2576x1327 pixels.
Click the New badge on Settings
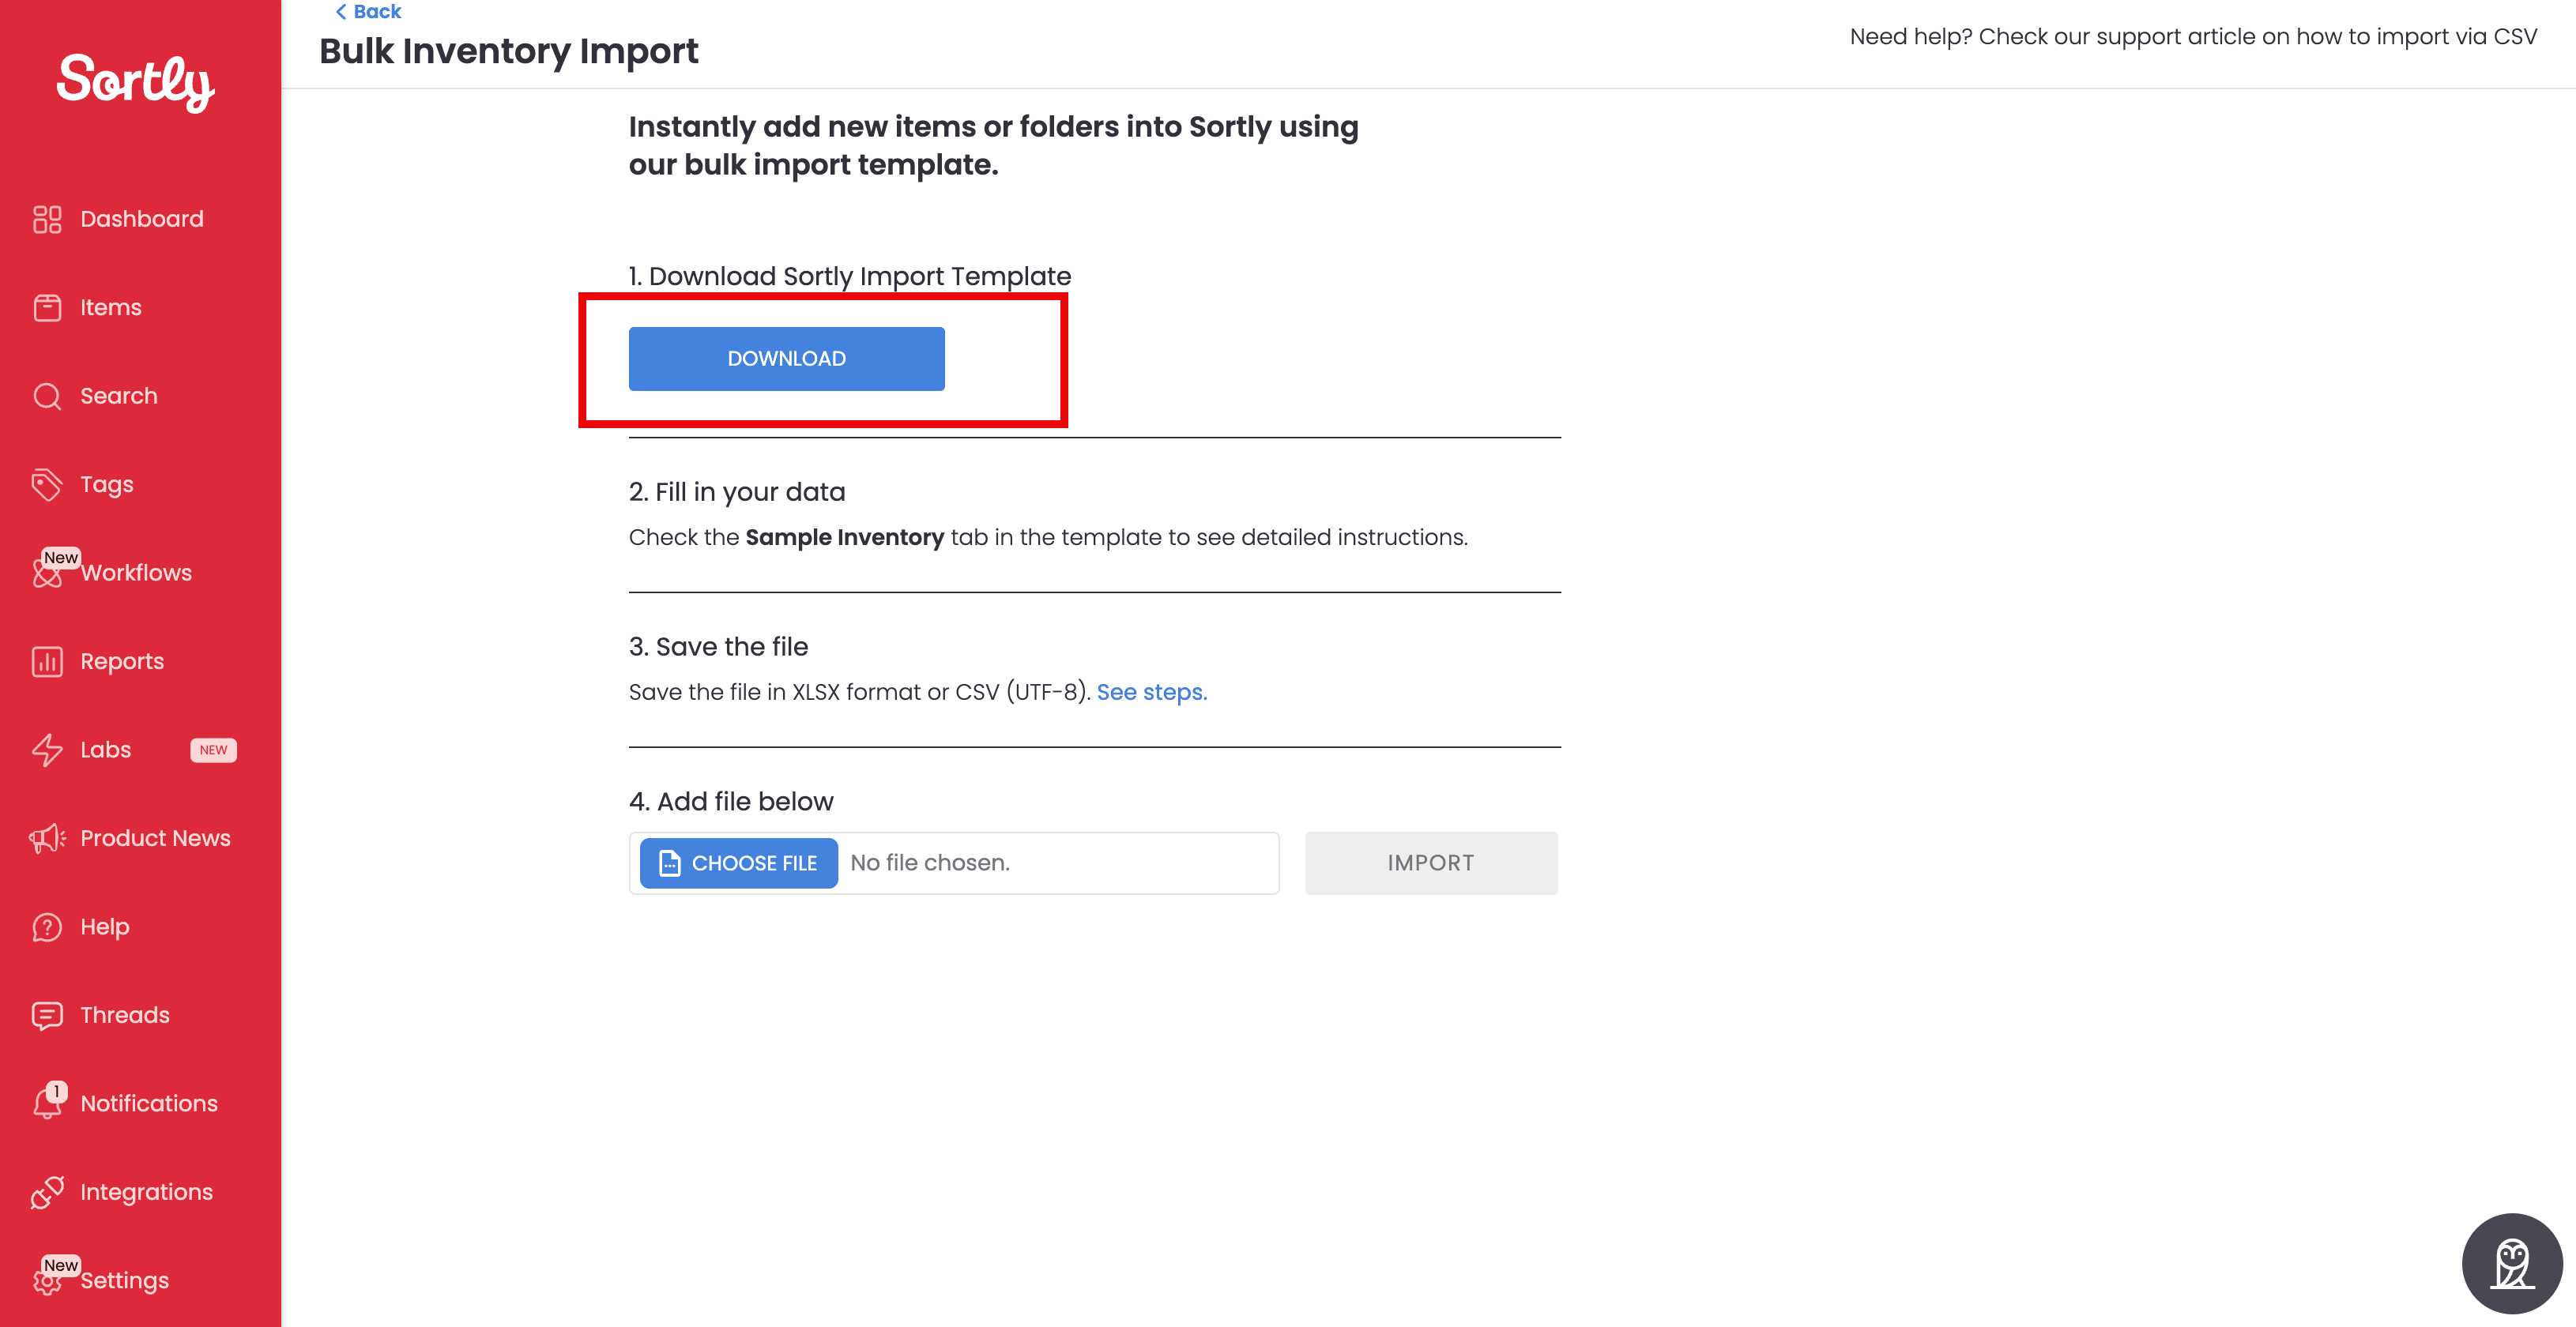tap(60, 1265)
